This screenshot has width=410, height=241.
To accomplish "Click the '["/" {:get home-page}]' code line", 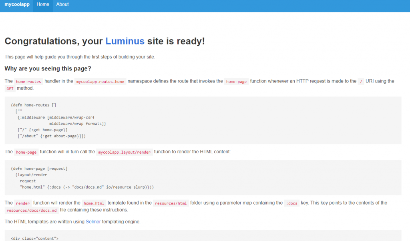I will [42, 130].
